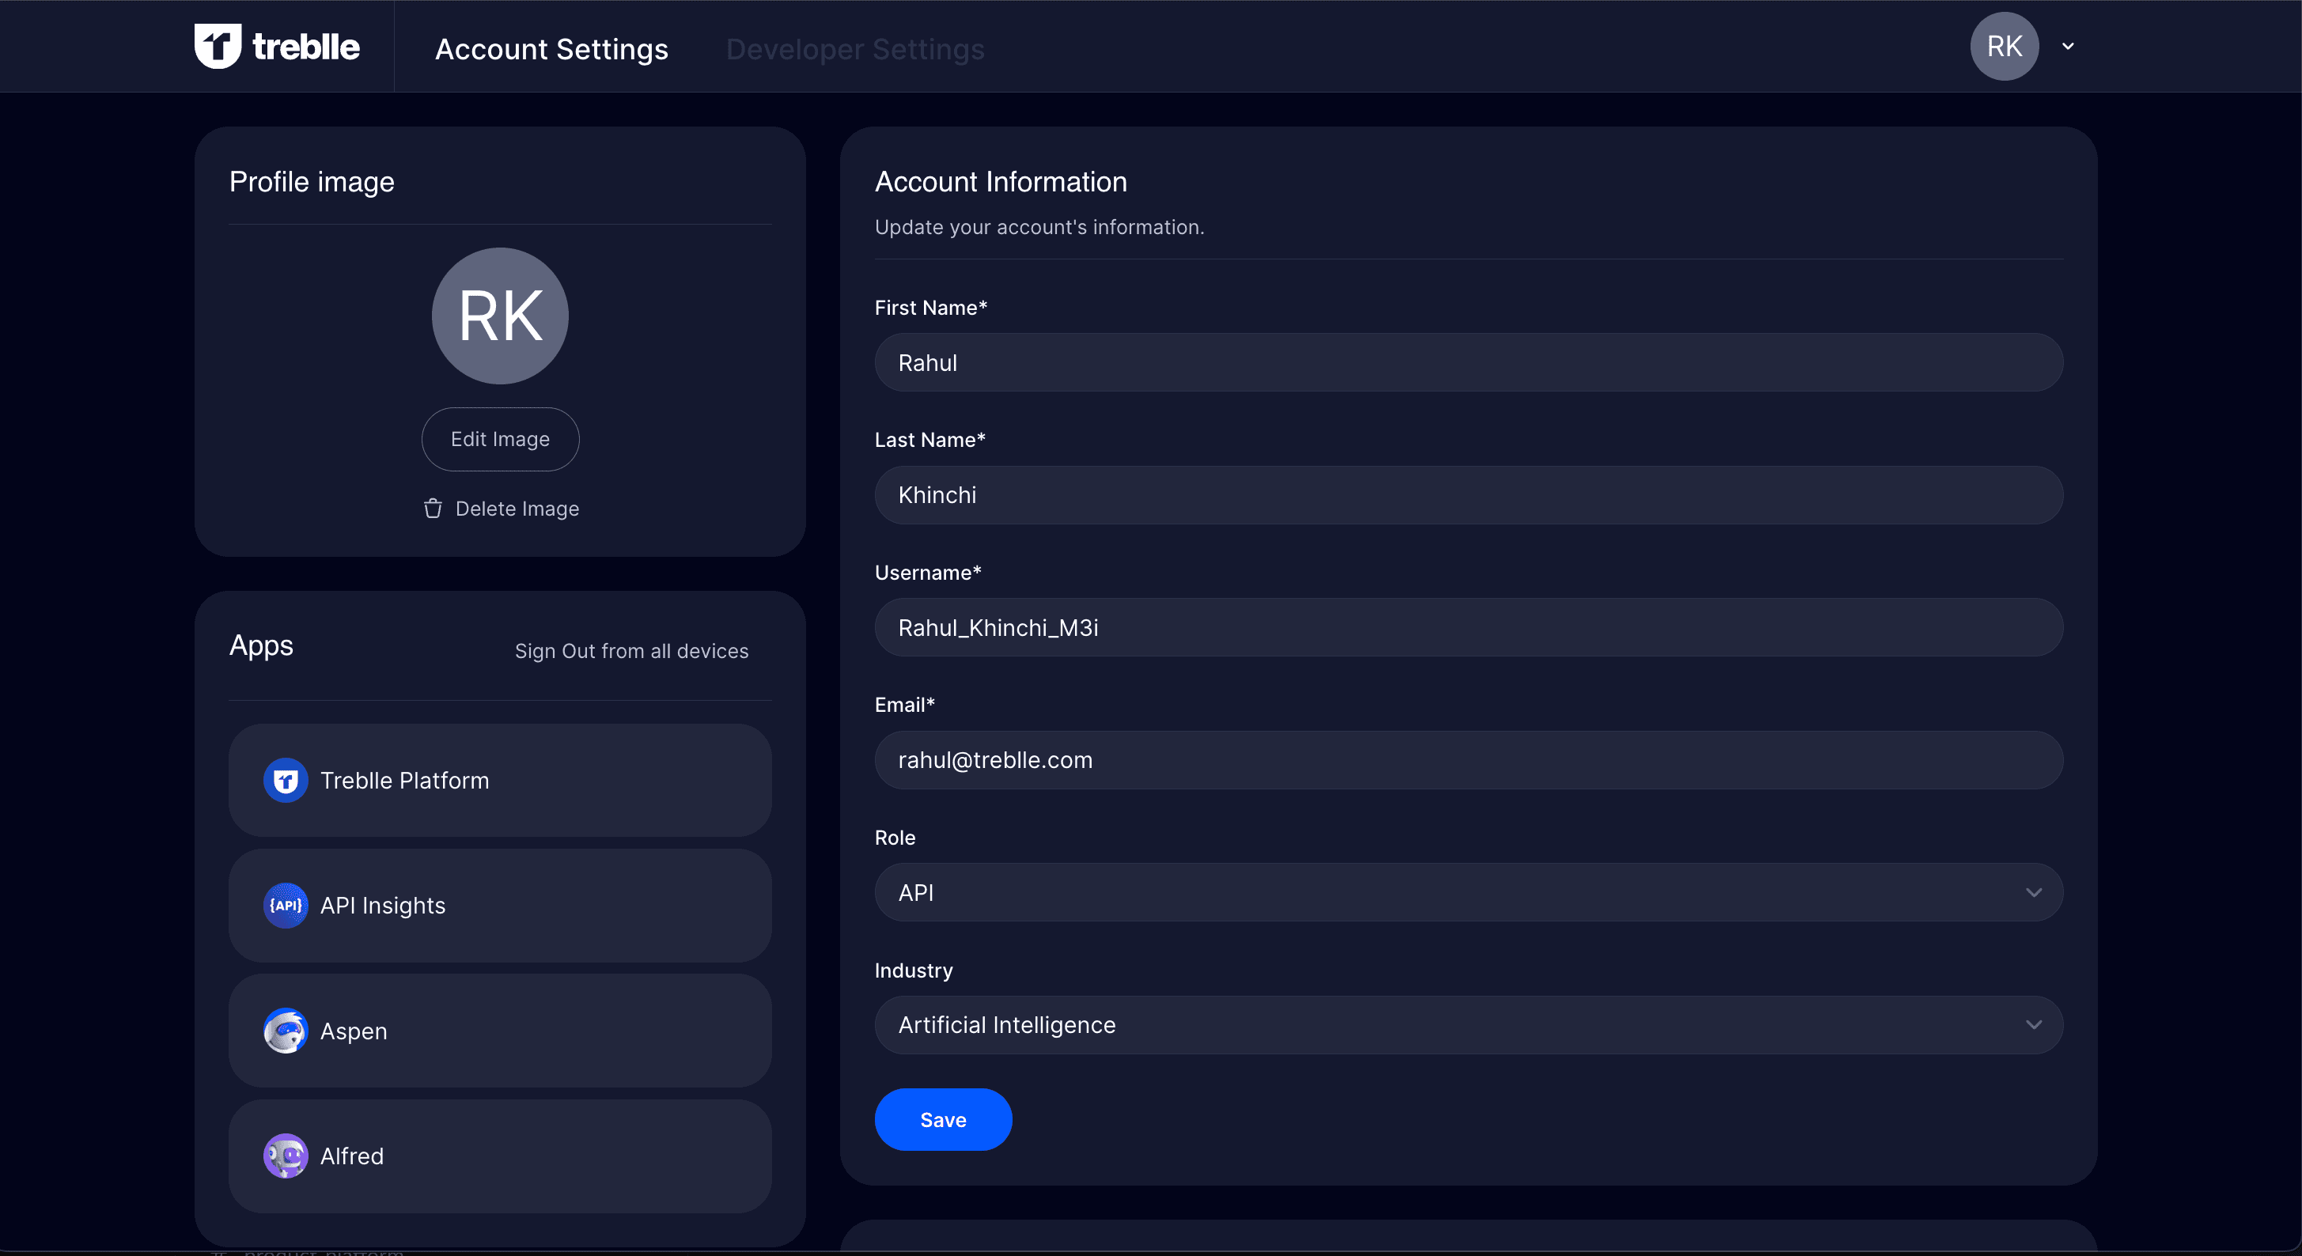Click the Username field showing Rahul_Khinchi_M3i
This screenshot has width=2302, height=1256.
point(1468,627)
